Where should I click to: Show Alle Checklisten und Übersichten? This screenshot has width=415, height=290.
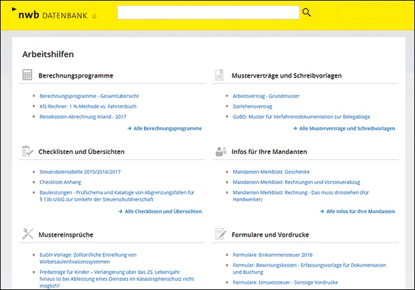pos(160,212)
